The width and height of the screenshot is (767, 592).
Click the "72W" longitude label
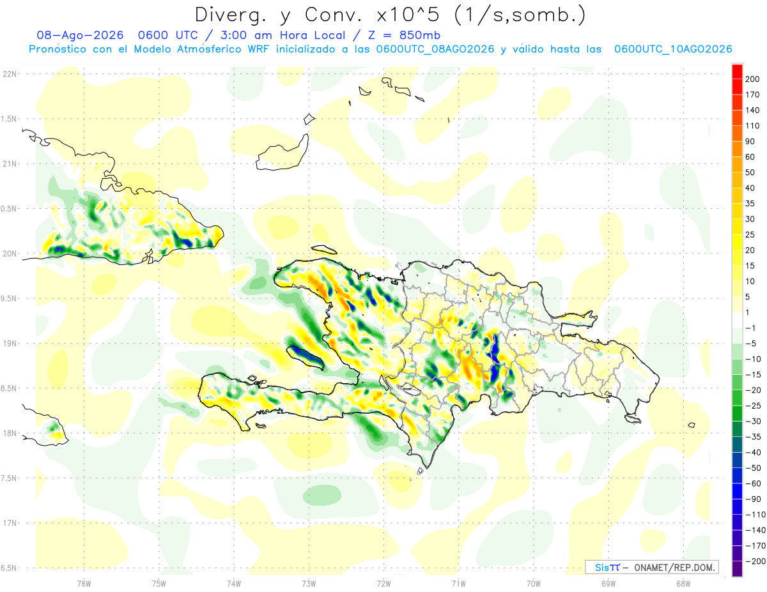point(383,583)
